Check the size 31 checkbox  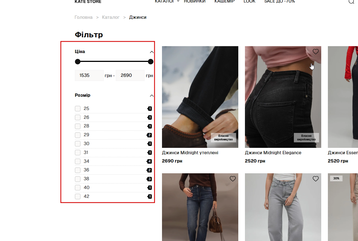pos(78,153)
